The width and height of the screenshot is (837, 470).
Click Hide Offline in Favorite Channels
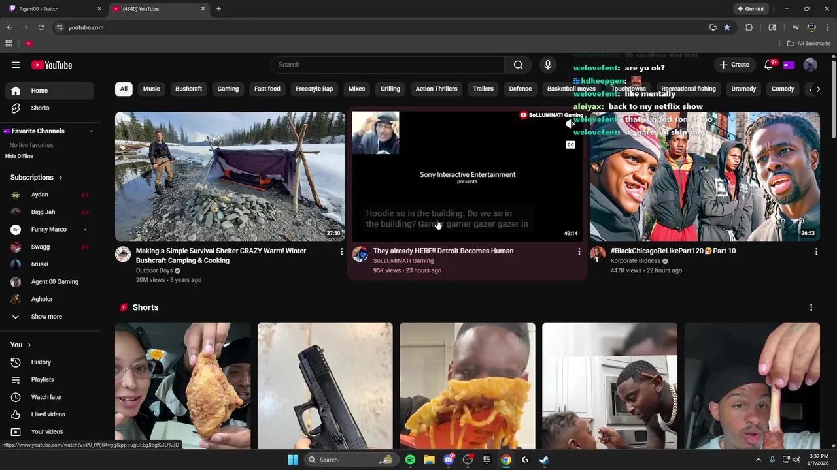click(x=19, y=156)
